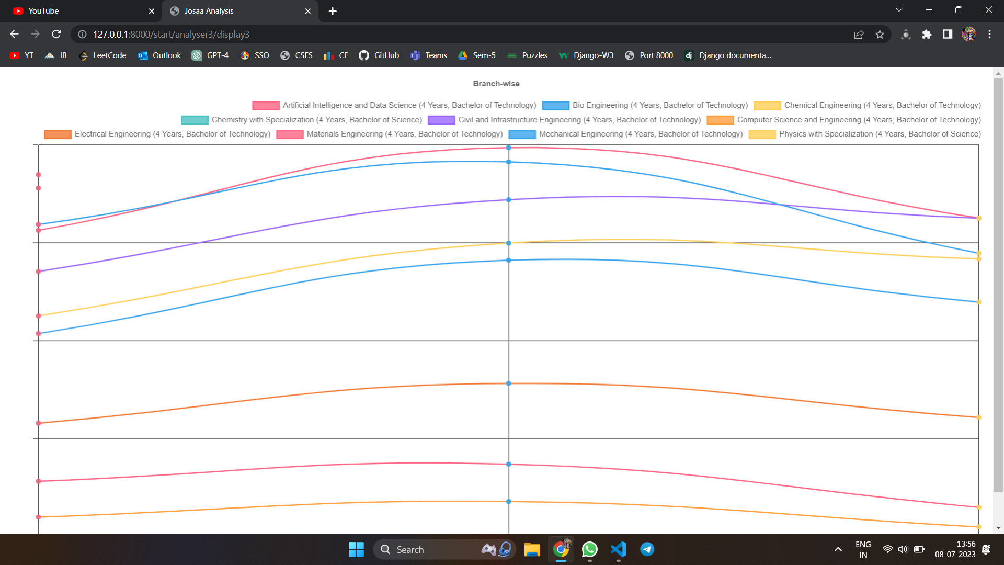Click the page scrollbar down arrow
The image size is (1004, 565).
tap(998, 528)
